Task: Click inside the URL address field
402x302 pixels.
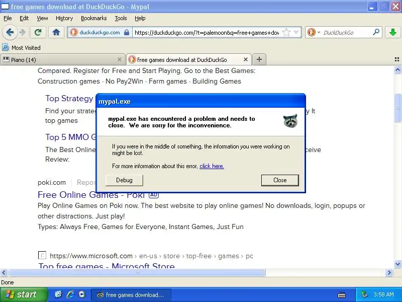Action: pyautogui.click(x=207, y=33)
